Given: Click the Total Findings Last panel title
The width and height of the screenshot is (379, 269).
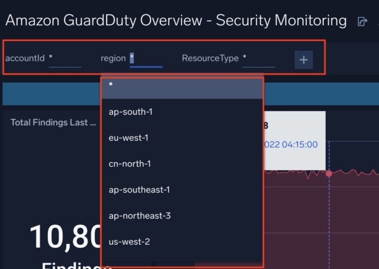Looking at the screenshot, I should [53, 122].
